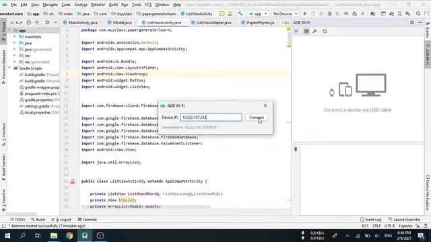
Task: Switch to the ListViewAdapter.java tab
Action: tap(213, 23)
